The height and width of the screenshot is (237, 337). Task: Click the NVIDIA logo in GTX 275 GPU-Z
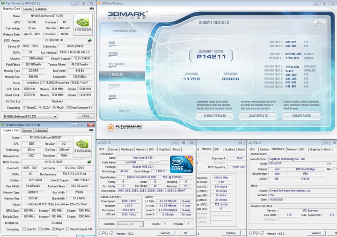(83, 25)
